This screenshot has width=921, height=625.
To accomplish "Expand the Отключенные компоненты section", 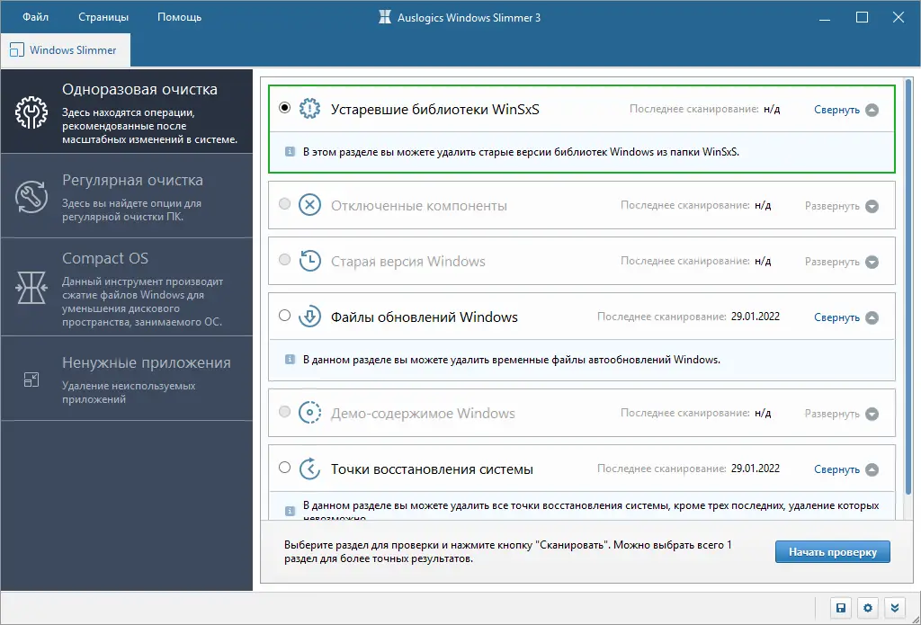I will 840,204.
